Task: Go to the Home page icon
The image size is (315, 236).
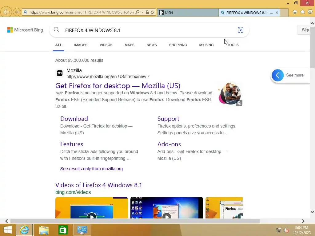Action: (295, 12)
